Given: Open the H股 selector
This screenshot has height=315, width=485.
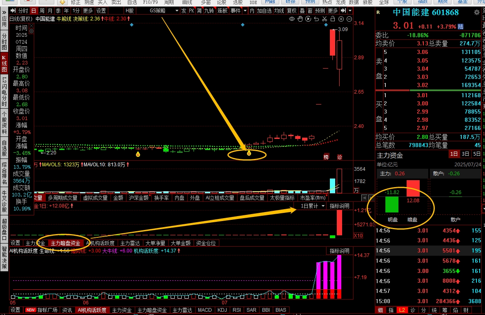Looking at the screenshot, I should (x=129, y=11).
